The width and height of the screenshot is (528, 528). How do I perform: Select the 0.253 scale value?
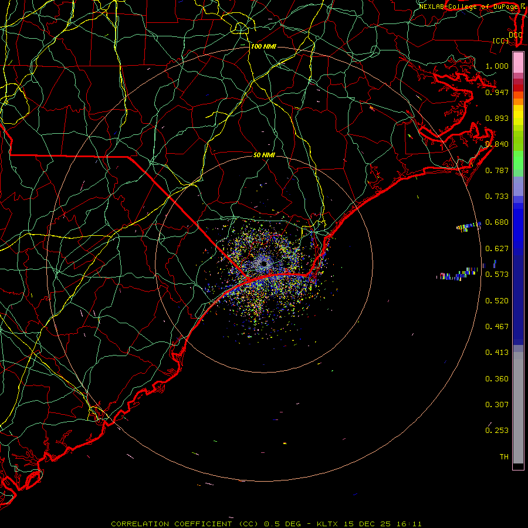497,431
